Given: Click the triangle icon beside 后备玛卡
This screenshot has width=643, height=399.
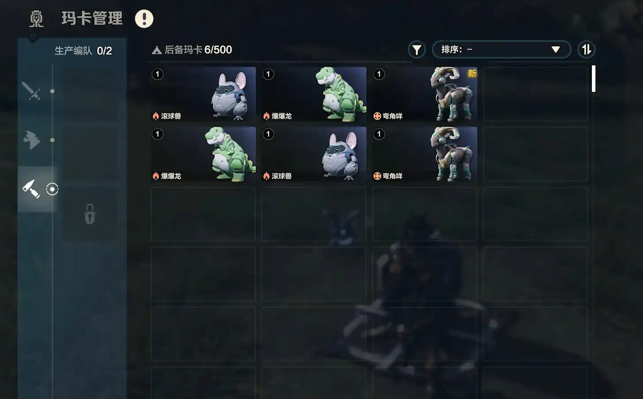Looking at the screenshot, I should click(x=156, y=50).
